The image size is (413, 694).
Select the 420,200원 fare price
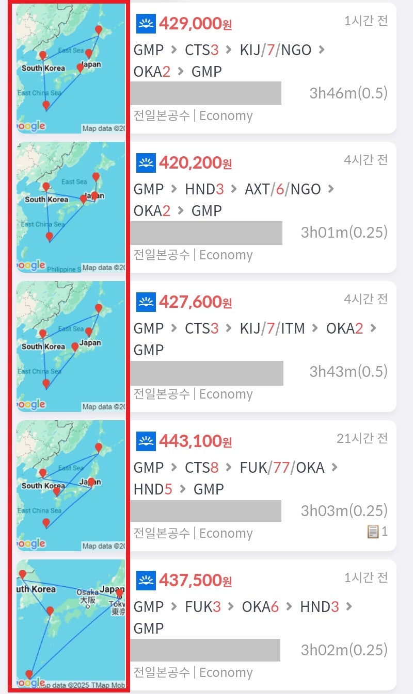pyautogui.click(x=196, y=163)
